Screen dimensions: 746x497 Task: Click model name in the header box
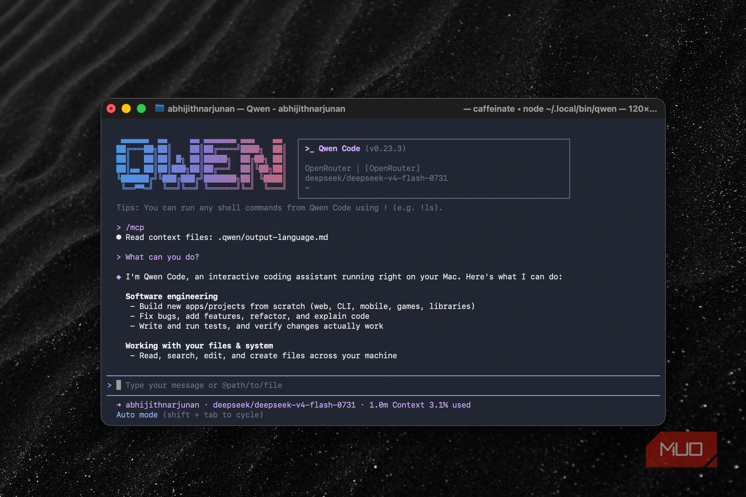[376, 178]
